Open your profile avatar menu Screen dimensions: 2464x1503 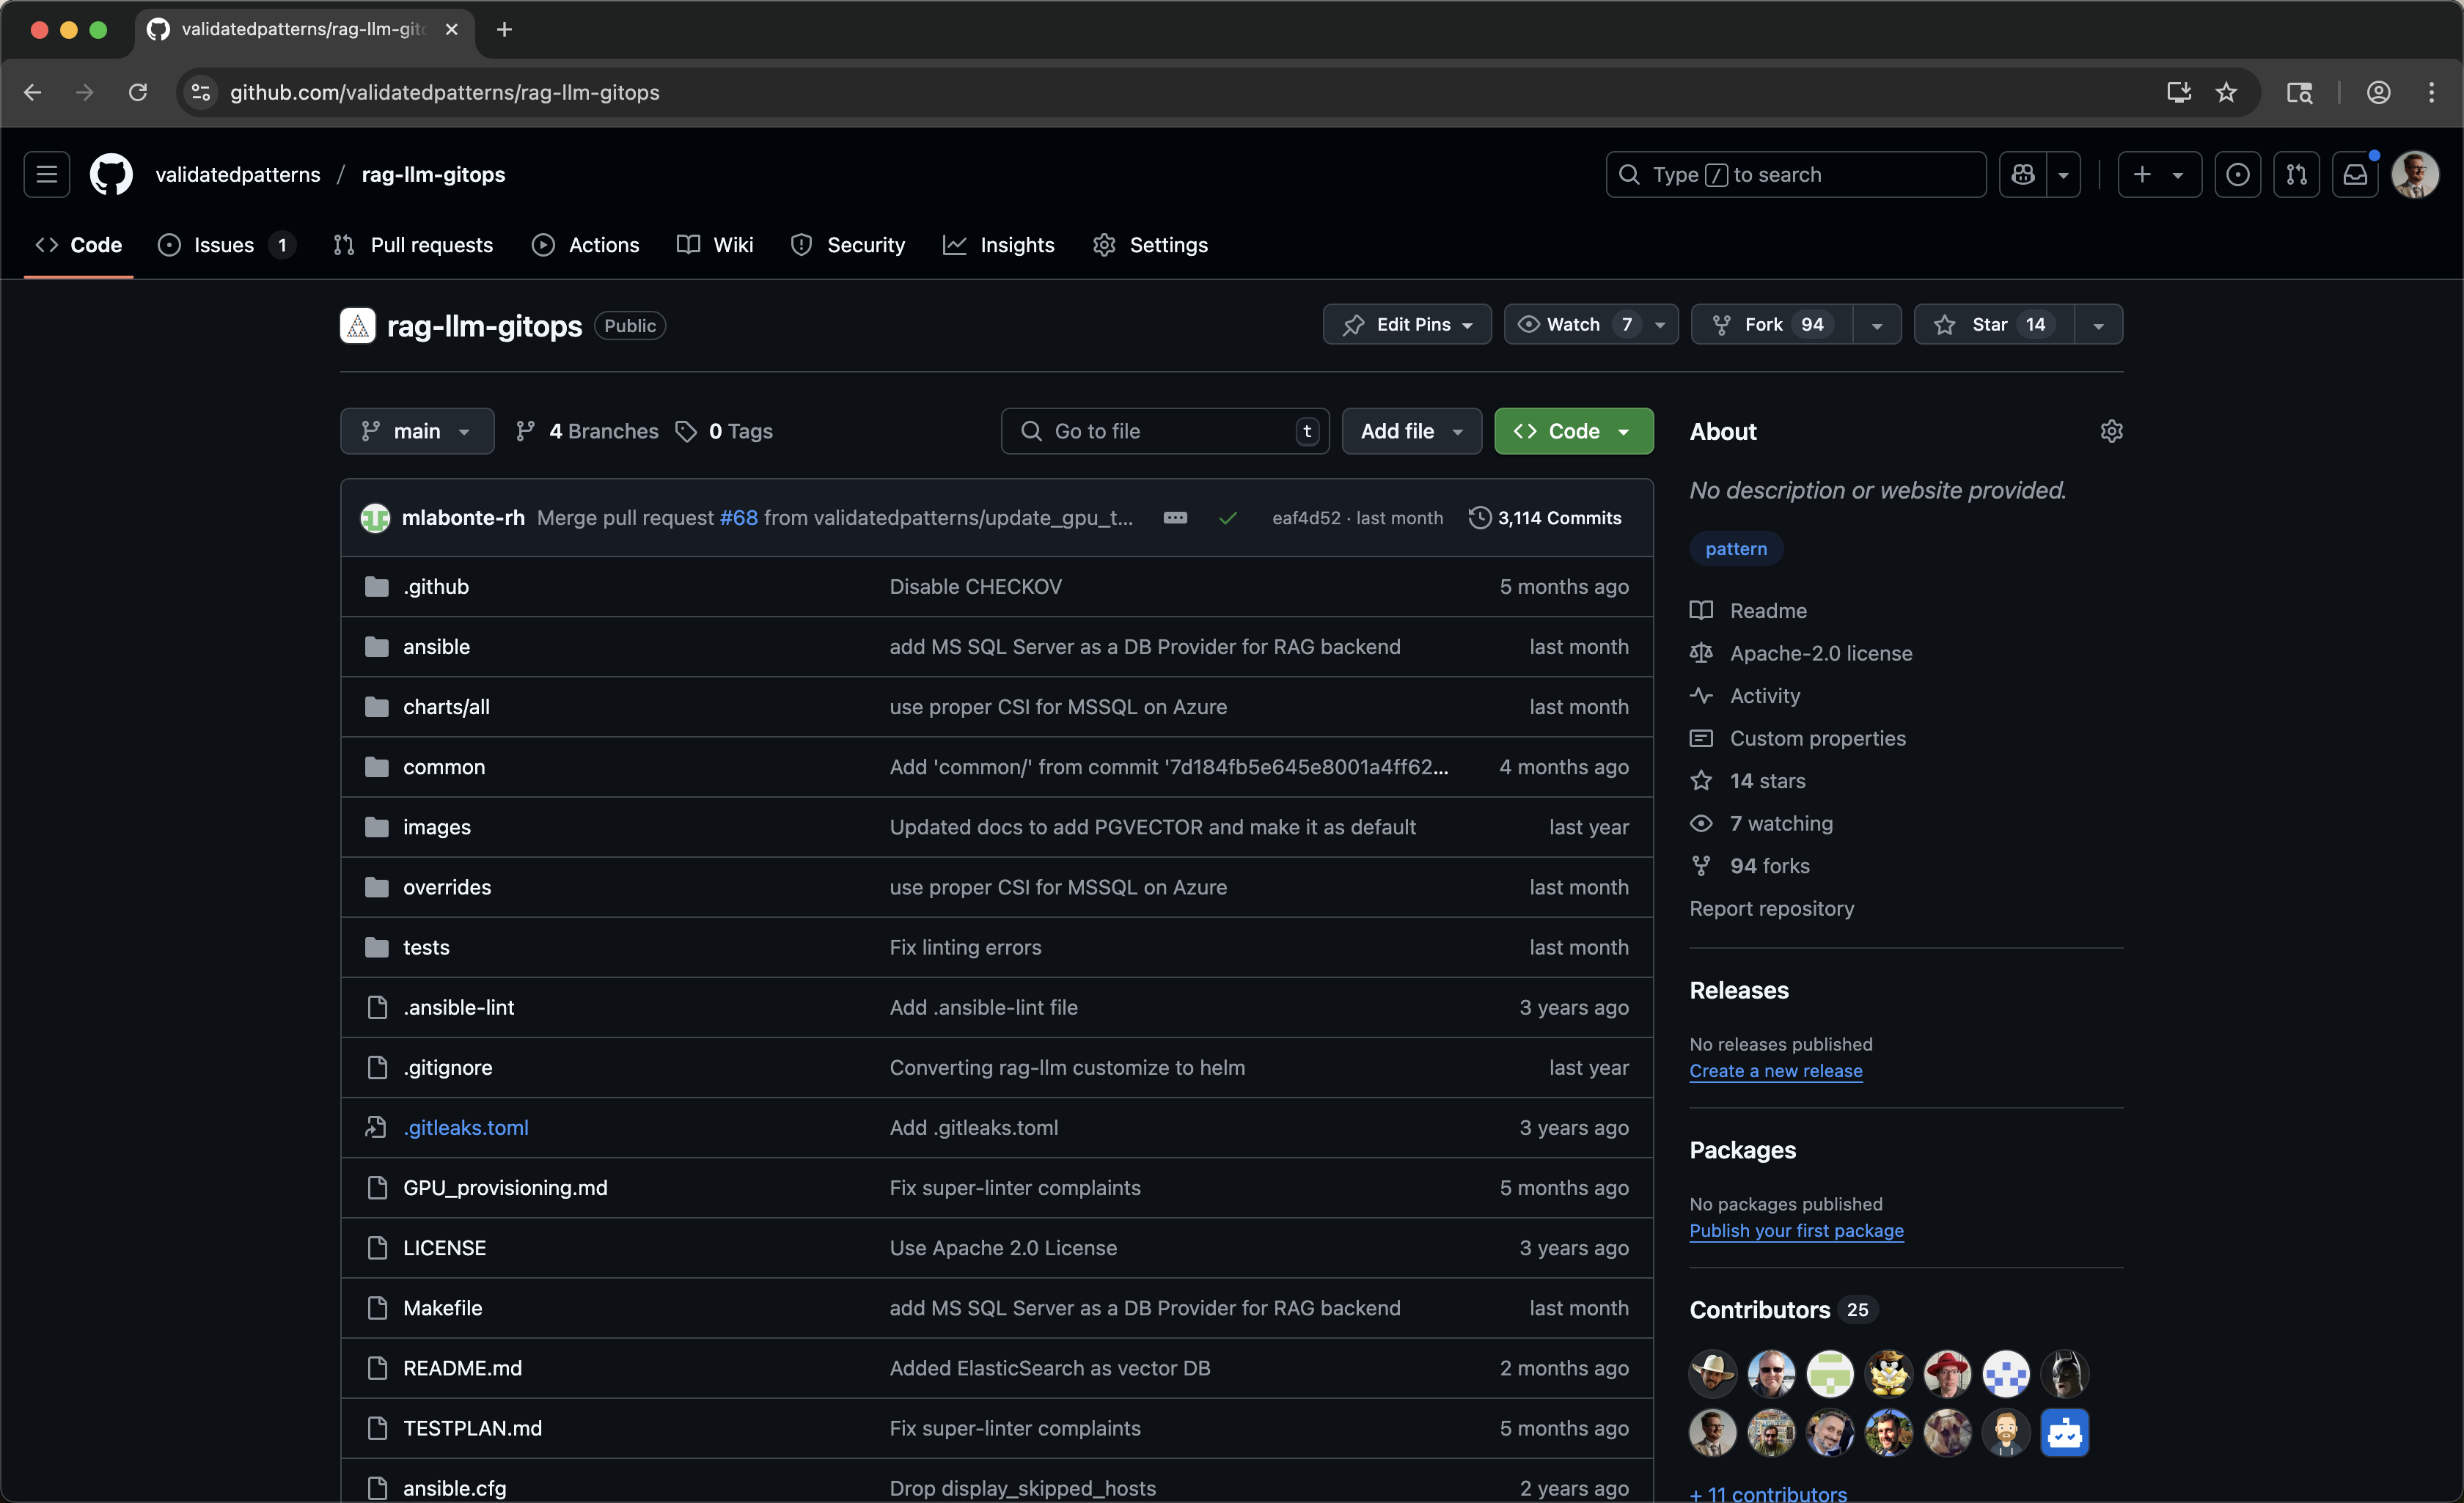pyautogui.click(x=2416, y=174)
